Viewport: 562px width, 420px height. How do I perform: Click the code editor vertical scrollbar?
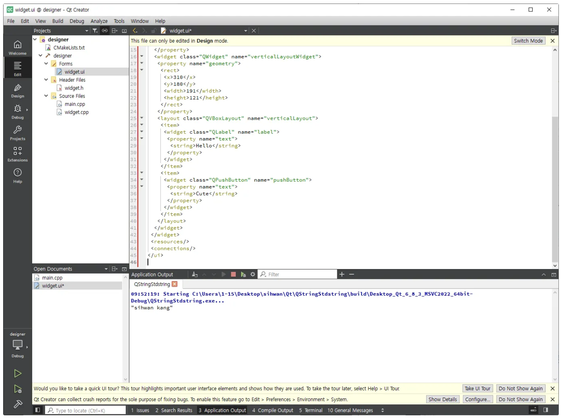(555, 189)
